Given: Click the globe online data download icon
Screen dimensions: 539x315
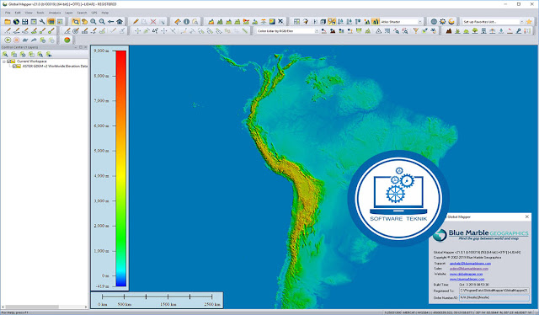Looking at the screenshot, I should pos(16,22).
